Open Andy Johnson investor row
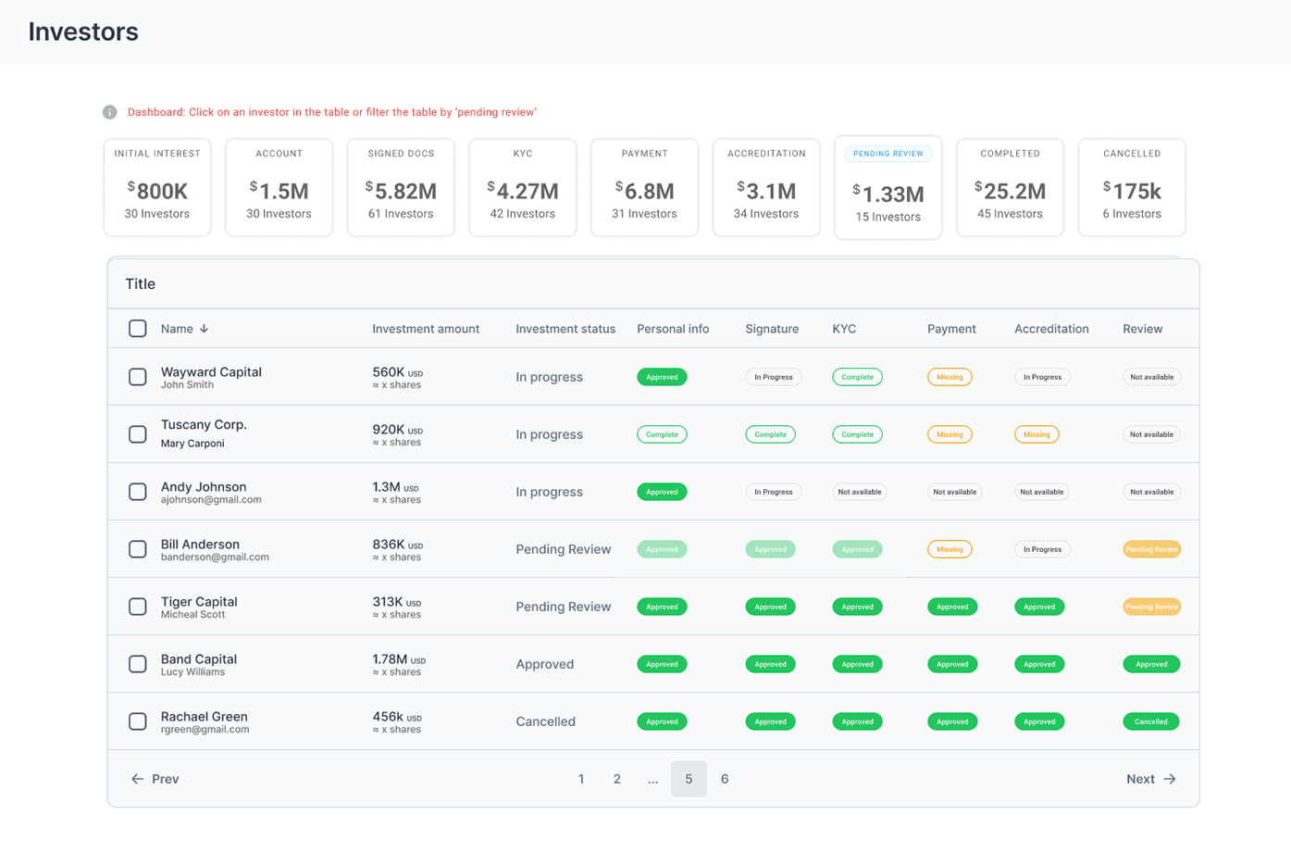Viewport: 1291px width, 865px height. 204,487
